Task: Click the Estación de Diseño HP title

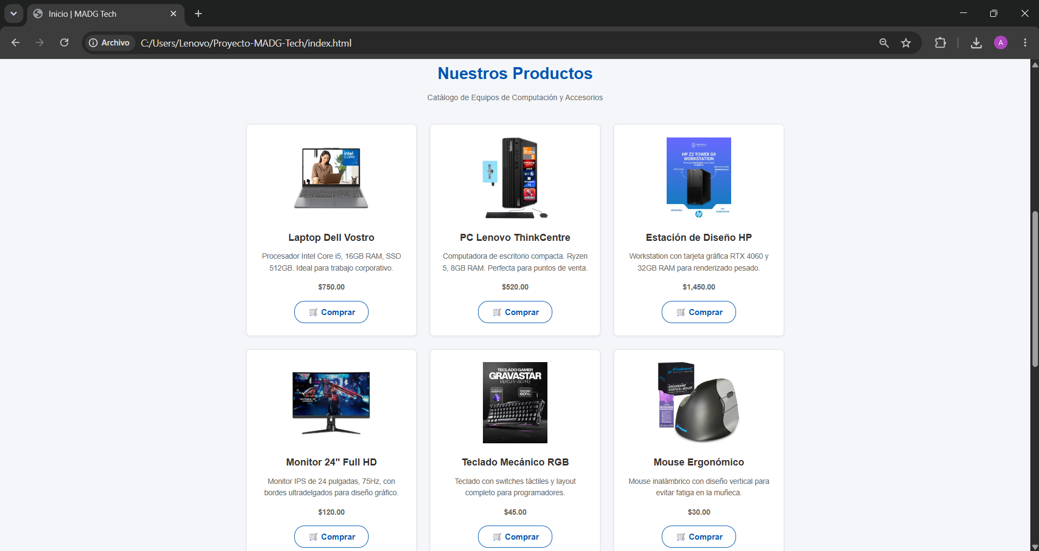Action: (699, 238)
